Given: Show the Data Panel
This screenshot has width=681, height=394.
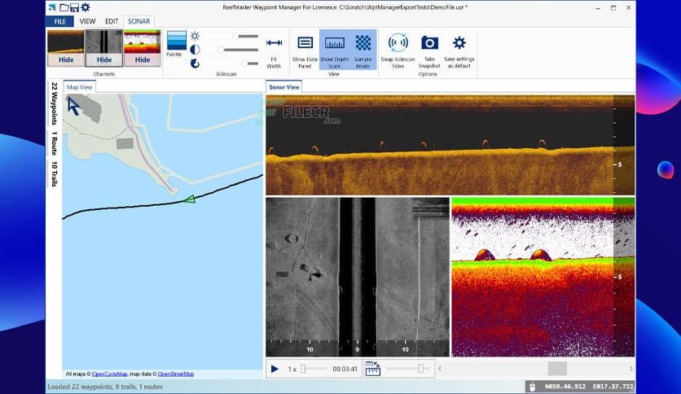Looking at the screenshot, I should pos(305,50).
